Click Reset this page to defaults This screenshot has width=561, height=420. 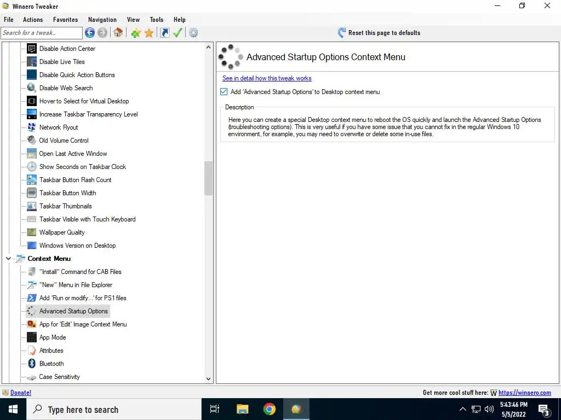[379, 33]
